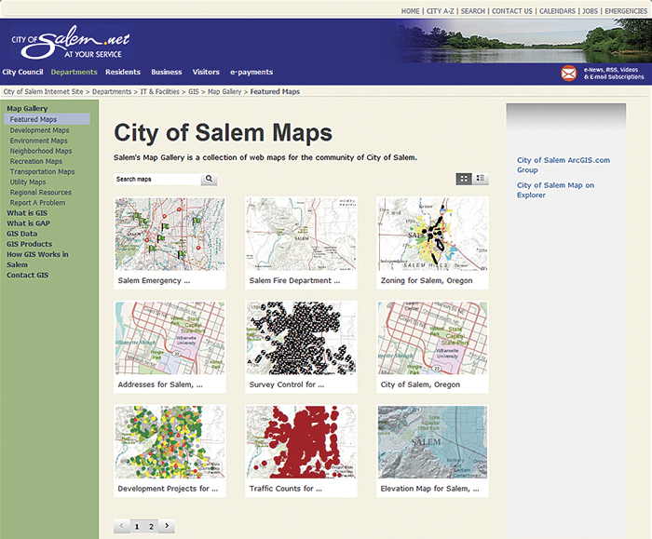Open What is GIS sidebar link
Image resolution: width=652 pixels, height=539 pixels.
(27, 213)
